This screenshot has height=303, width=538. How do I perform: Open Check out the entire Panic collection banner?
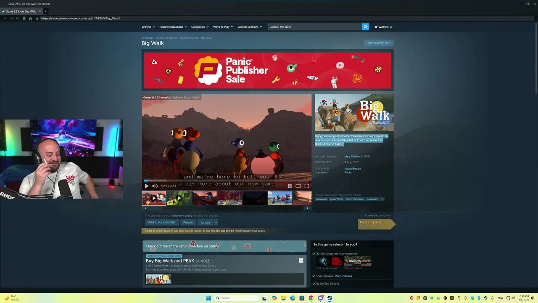pyautogui.click(x=224, y=246)
